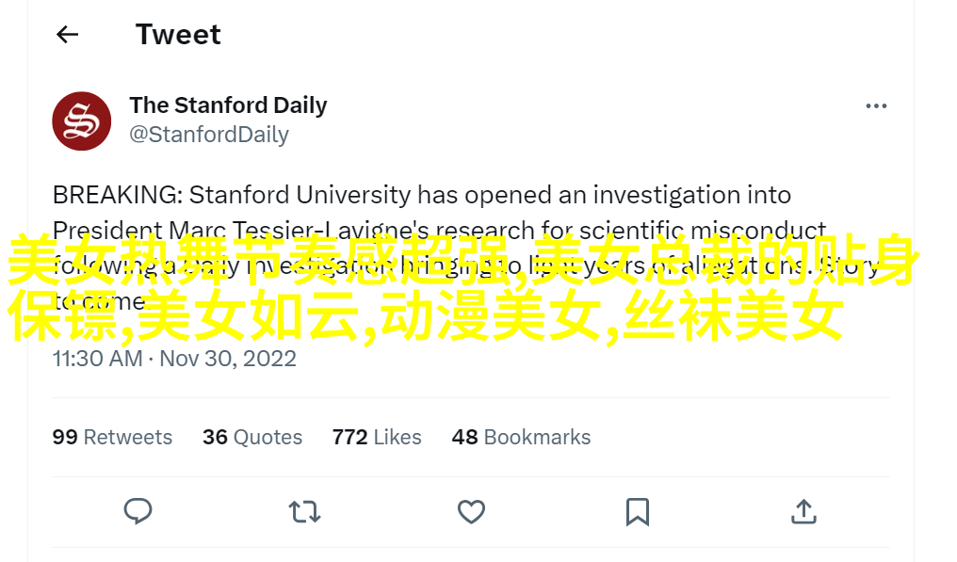Click the Tweet page heading

tap(178, 34)
